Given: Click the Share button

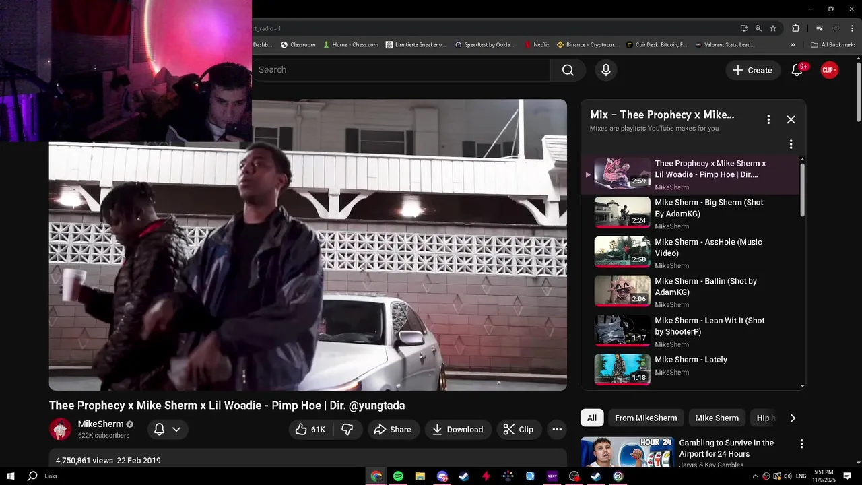Looking at the screenshot, I should click(x=393, y=429).
